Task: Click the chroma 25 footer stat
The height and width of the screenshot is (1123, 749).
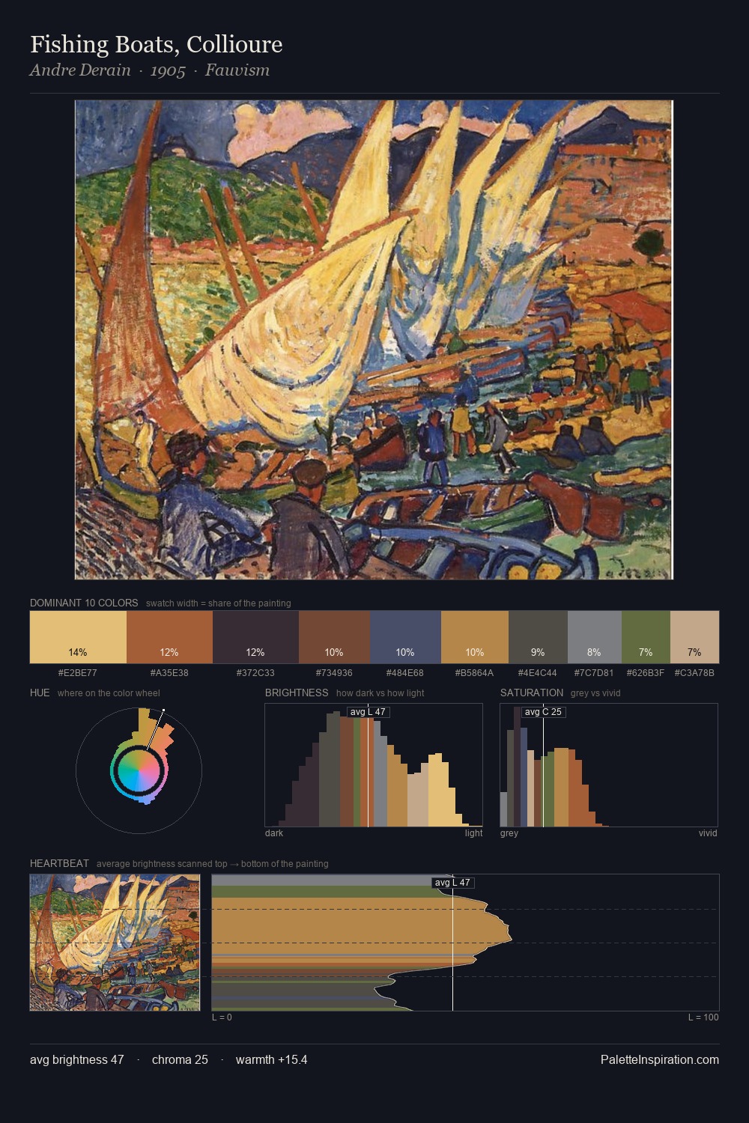Action: pos(180,1059)
